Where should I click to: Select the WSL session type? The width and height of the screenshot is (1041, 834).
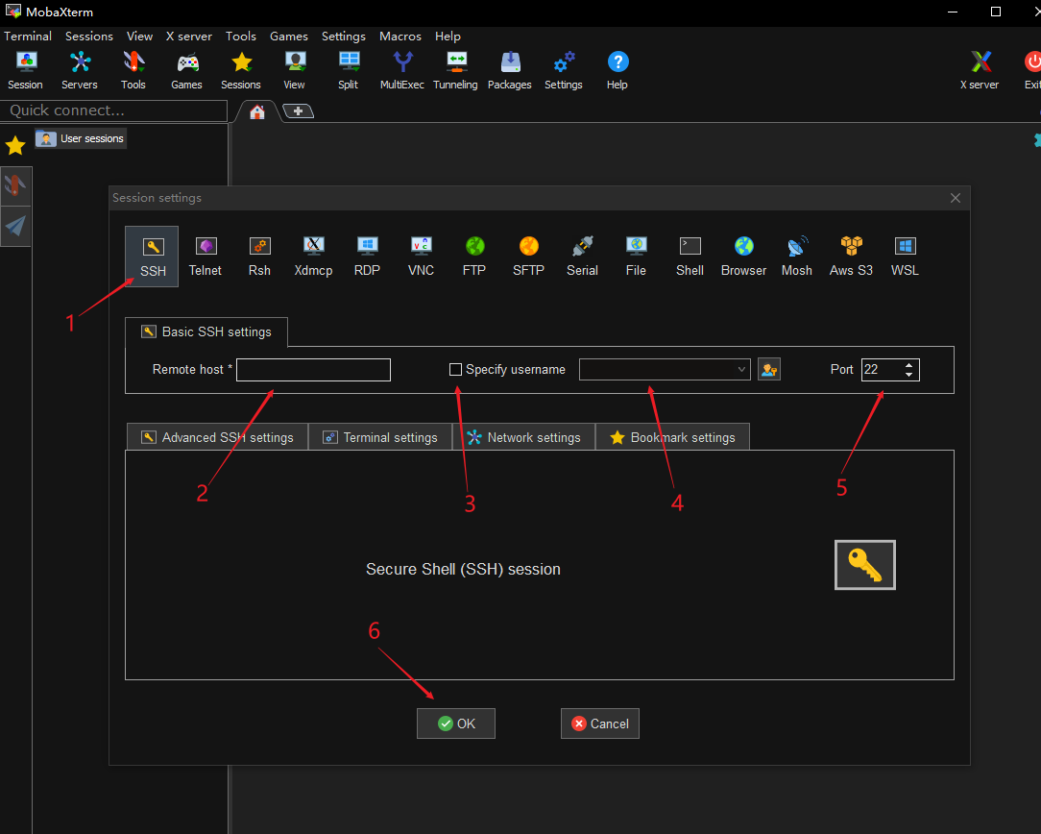coord(905,257)
